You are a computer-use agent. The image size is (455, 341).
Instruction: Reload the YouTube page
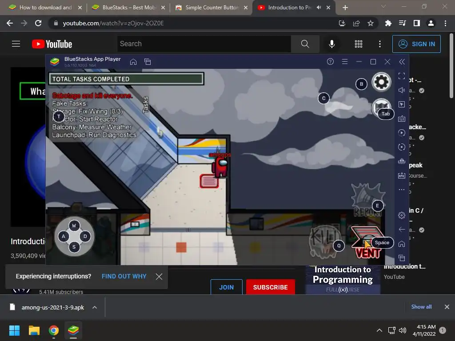tap(38, 23)
